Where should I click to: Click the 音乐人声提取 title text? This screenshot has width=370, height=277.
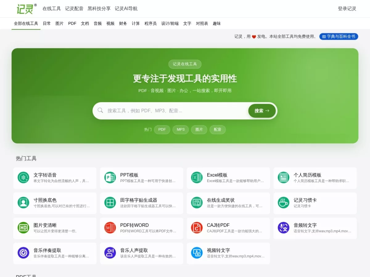134,250
